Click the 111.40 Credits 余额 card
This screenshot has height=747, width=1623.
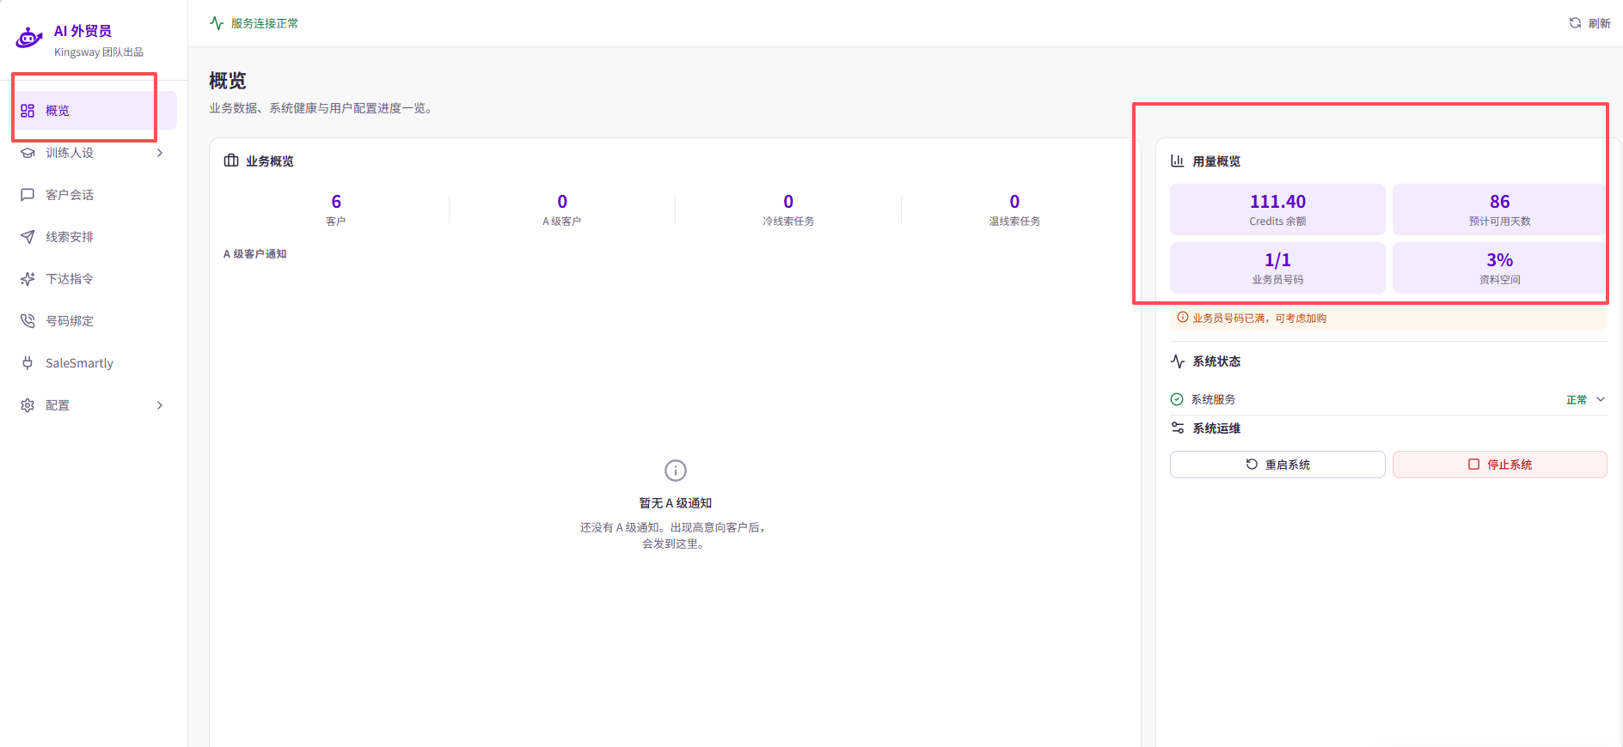click(1277, 210)
